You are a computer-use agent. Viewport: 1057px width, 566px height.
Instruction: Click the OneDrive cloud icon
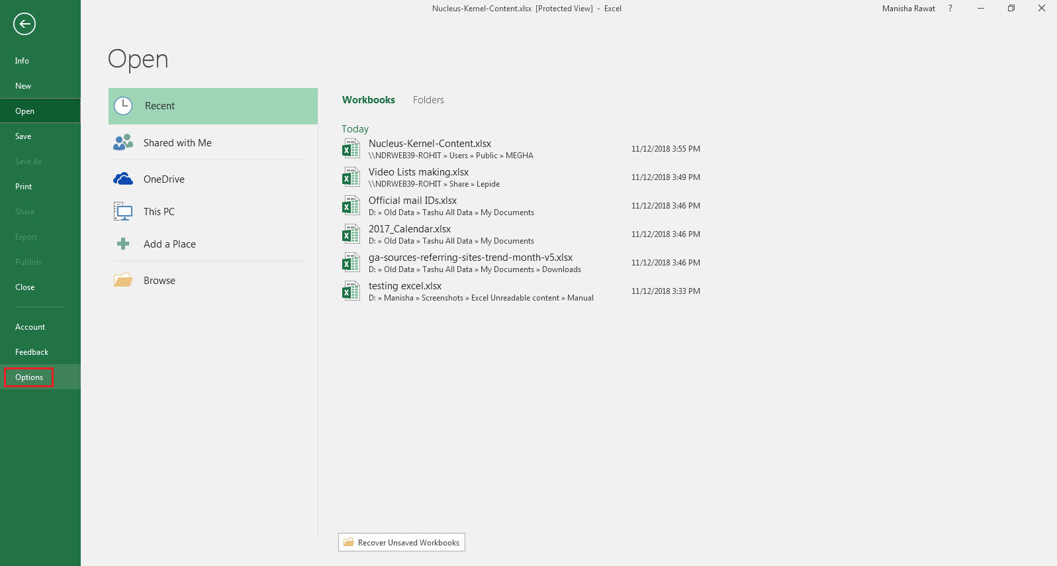click(x=123, y=179)
